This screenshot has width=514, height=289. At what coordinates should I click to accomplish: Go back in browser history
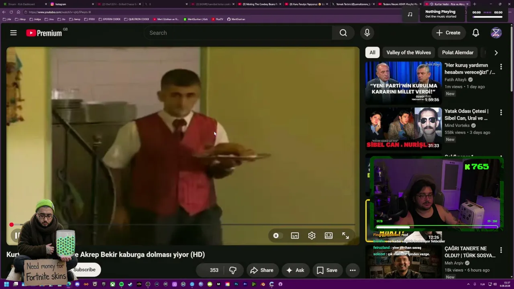4,12
